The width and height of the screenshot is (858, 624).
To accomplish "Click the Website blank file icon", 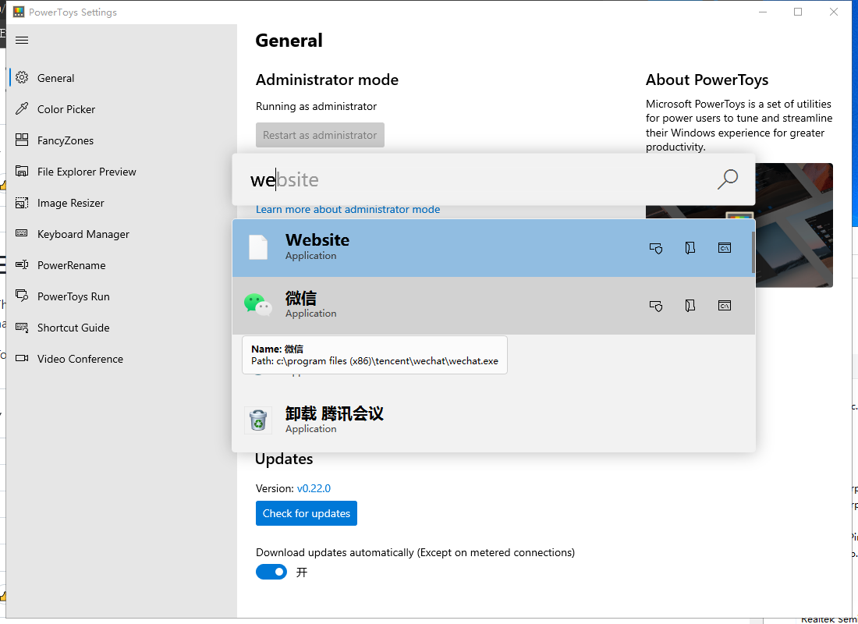I will pyautogui.click(x=257, y=247).
